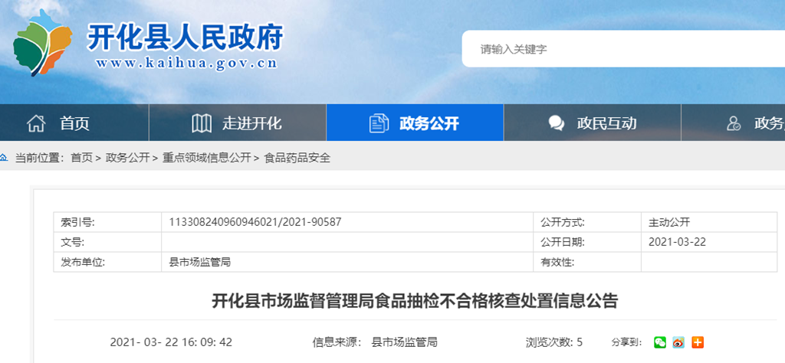Screen dimensions: 785x363
Task: Click the document icon for 政务公开
Action: [379, 123]
